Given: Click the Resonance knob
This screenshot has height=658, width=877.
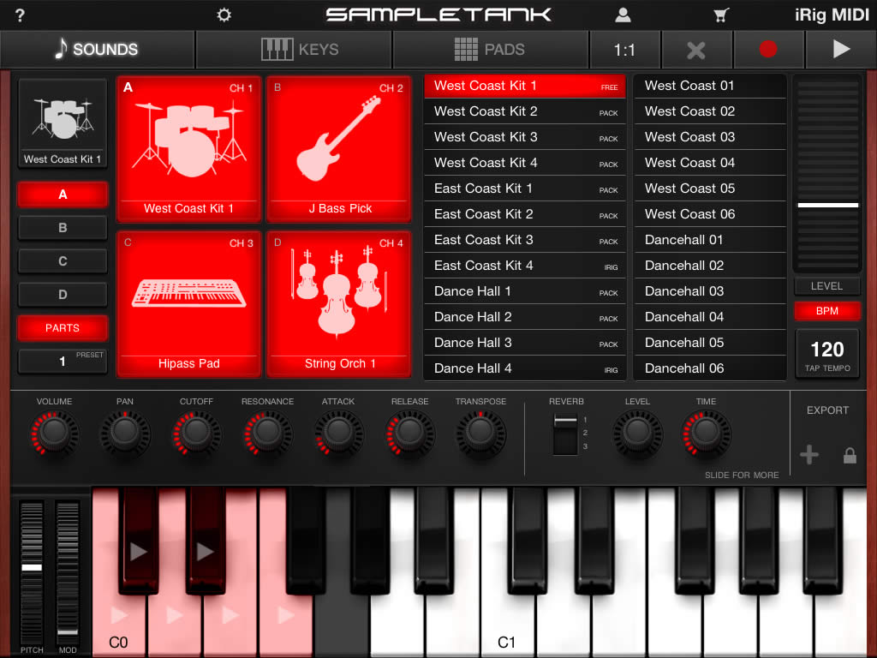Looking at the screenshot, I should [267, 433].
